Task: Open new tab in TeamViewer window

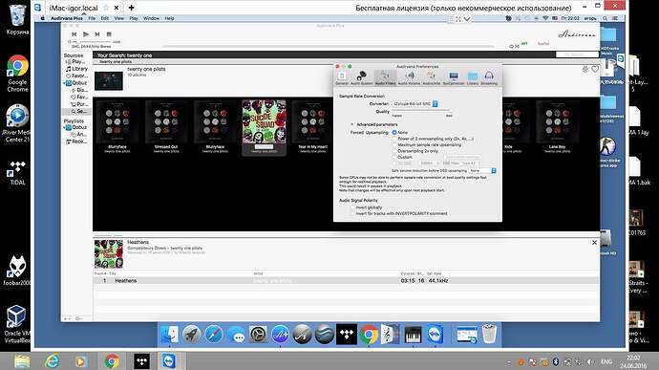Action: [132, 8]
